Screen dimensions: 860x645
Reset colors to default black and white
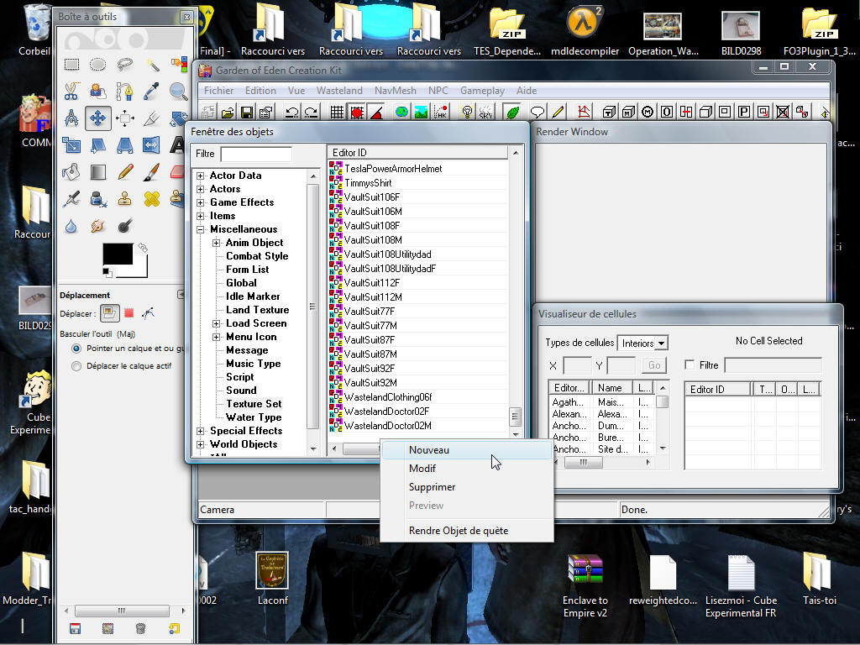click(x=107, y=272)
